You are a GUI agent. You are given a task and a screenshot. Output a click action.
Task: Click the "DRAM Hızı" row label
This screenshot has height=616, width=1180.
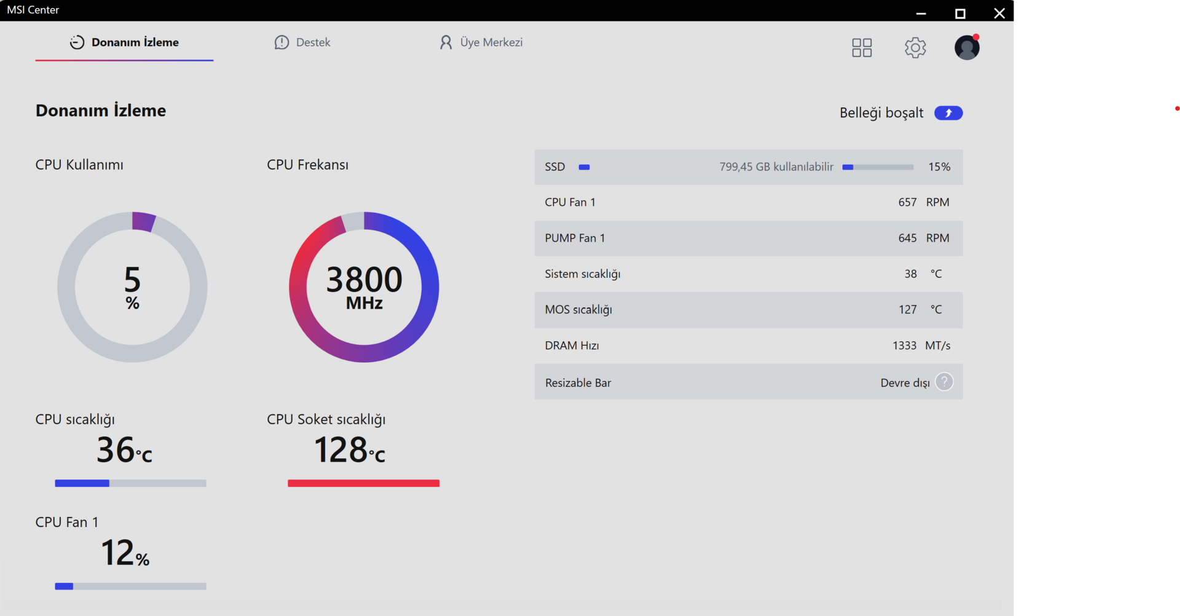click(572, 346)
